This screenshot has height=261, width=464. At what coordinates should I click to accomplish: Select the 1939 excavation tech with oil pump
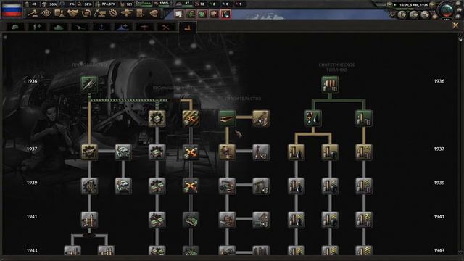pyautogui.click(x=261, y=186)
